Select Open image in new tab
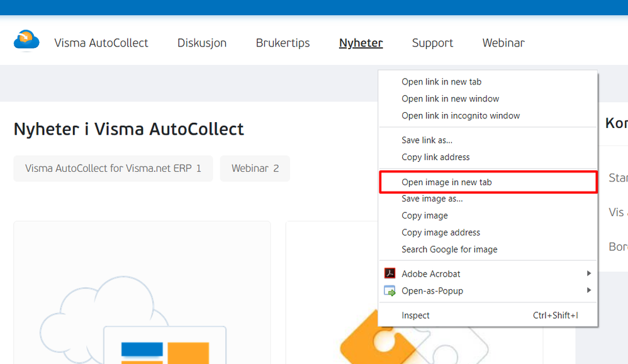The height and width of the screenshot is (364, 628). pos(488,182)
